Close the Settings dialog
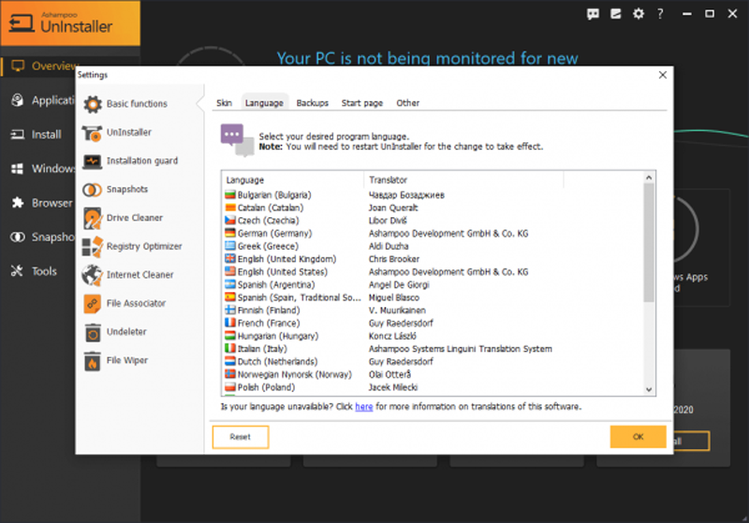This screenshot has width=749, height=523. point(663,75)
